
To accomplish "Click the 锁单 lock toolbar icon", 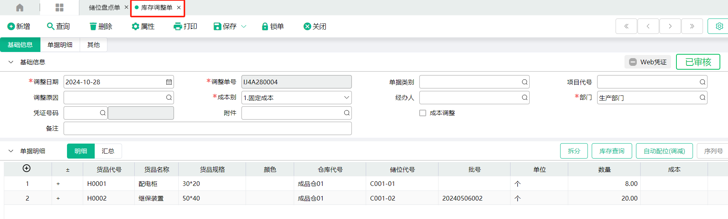I will 265,27.
